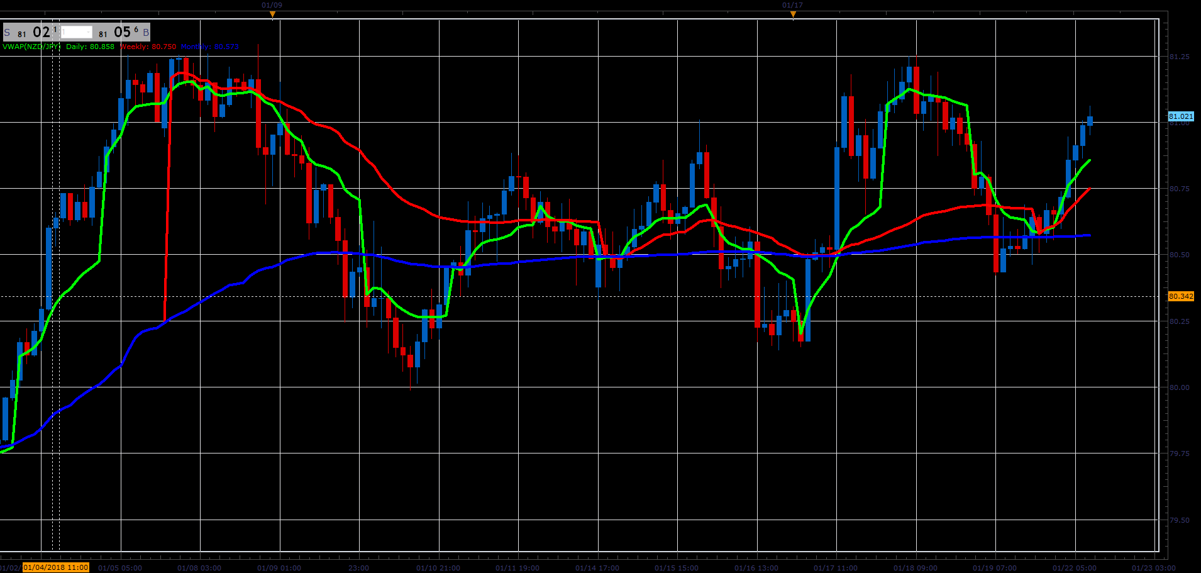Click the 79.50 price axis label
Screen dimensions: 1201x573
pos(1179,520)
